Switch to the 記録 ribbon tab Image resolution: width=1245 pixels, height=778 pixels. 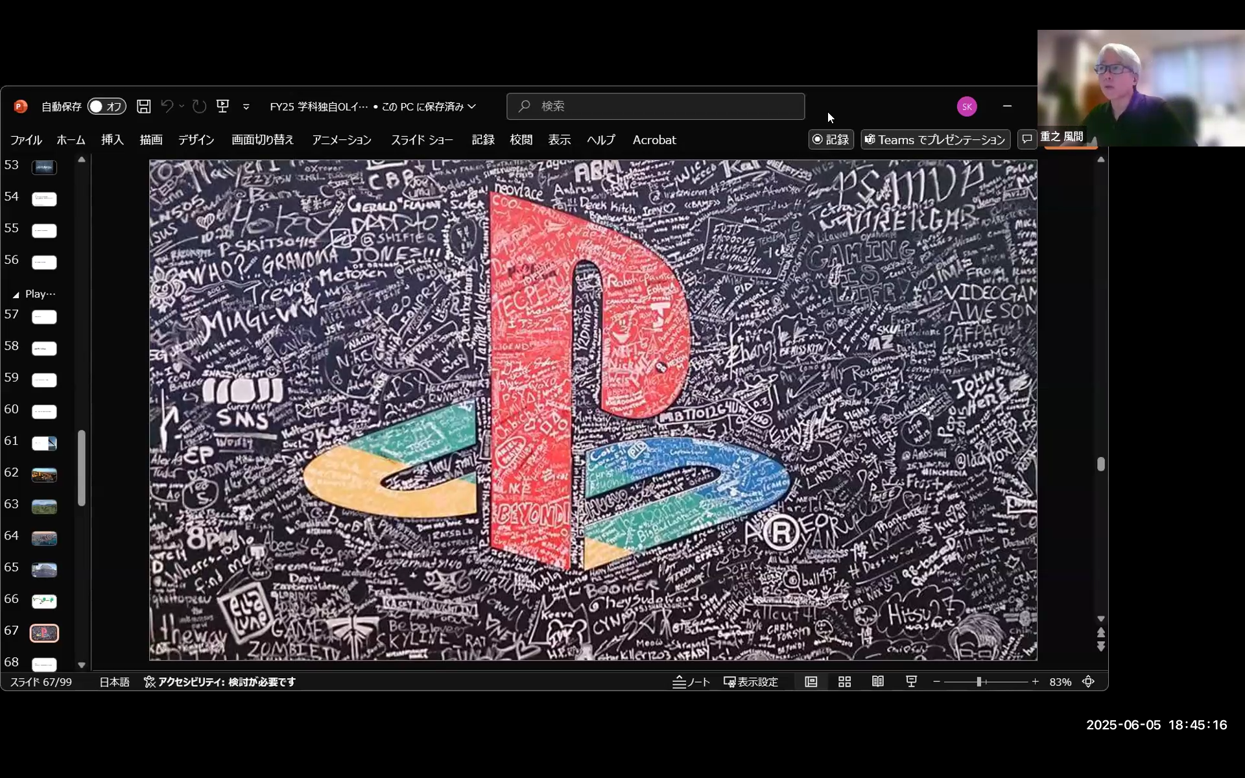(483, 140)
